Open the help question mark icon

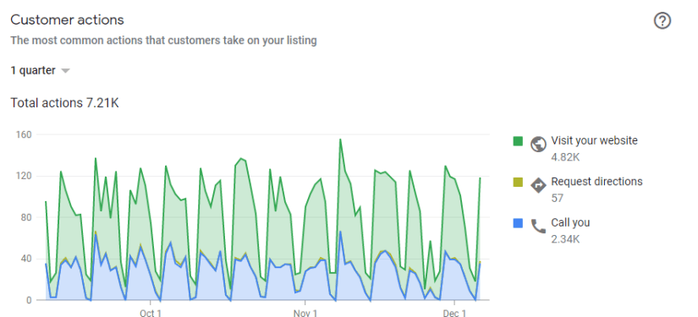click(662, 20)
